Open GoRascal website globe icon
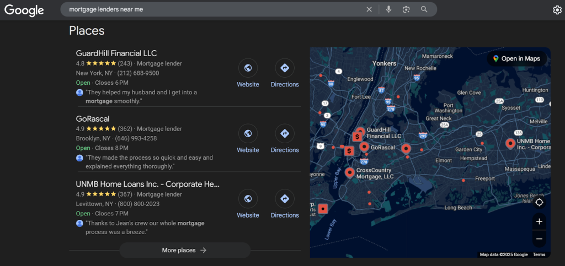The image size is (565, 266). pos(248,133)
